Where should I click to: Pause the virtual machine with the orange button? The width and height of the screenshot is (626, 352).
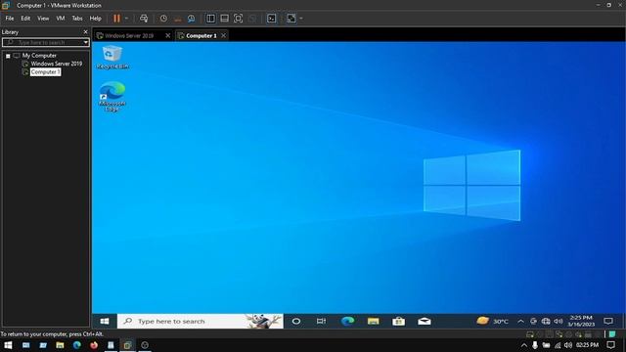116,19
